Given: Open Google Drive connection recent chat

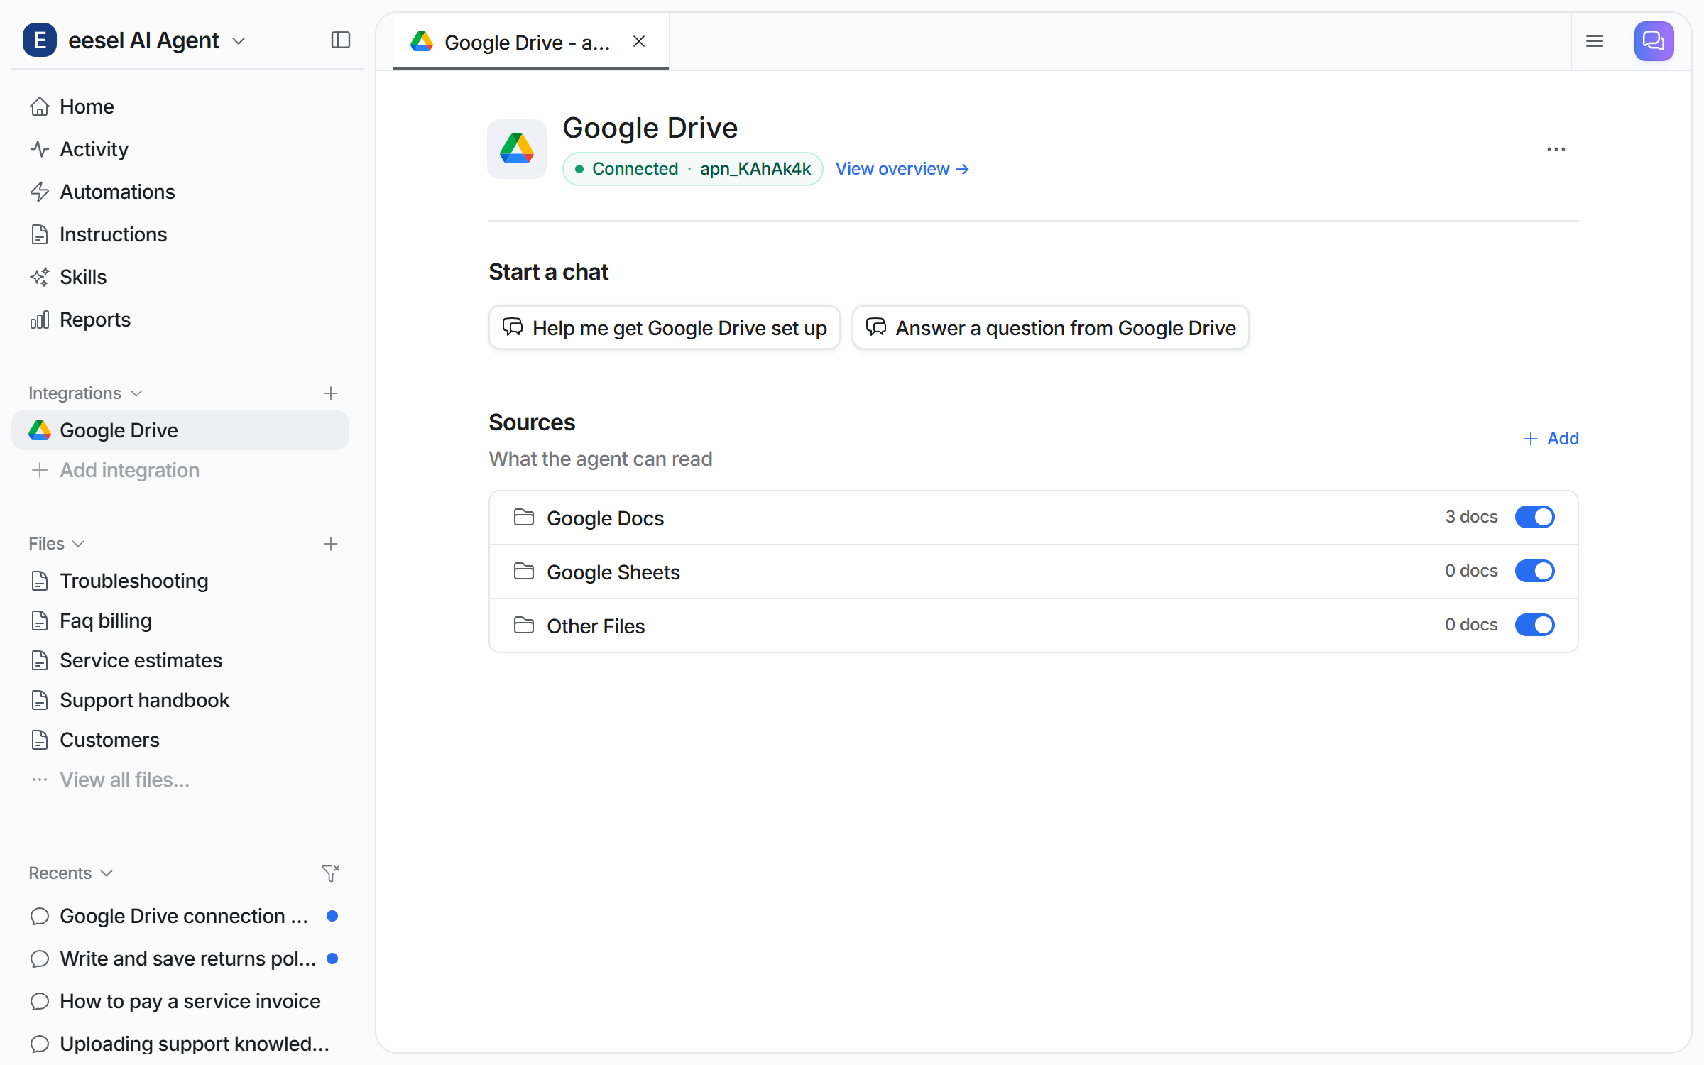Looking at the screenshot, I should click(180, 916).
